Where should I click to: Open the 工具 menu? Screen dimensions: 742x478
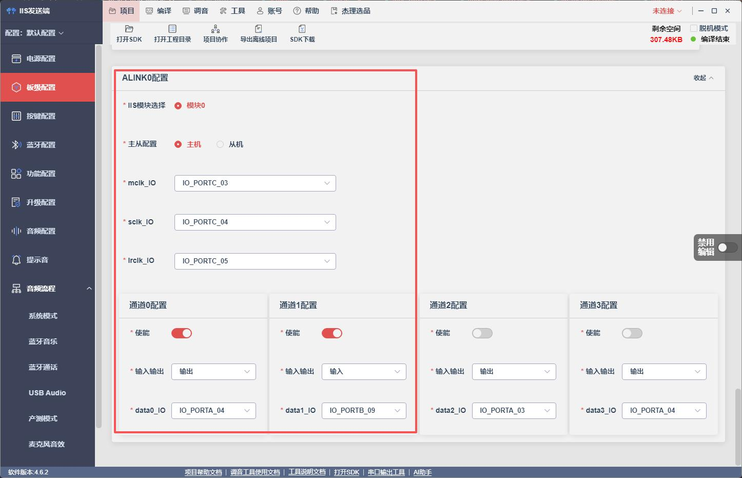pyautogui.click(x=232, y=11)
